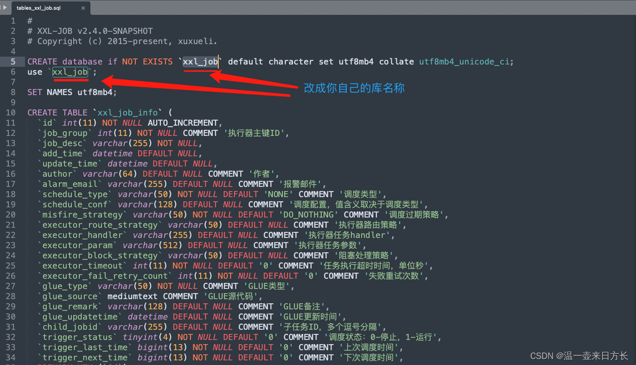Click the `glue_source` column name
This screenshot has height=365, width=636.
70,296
